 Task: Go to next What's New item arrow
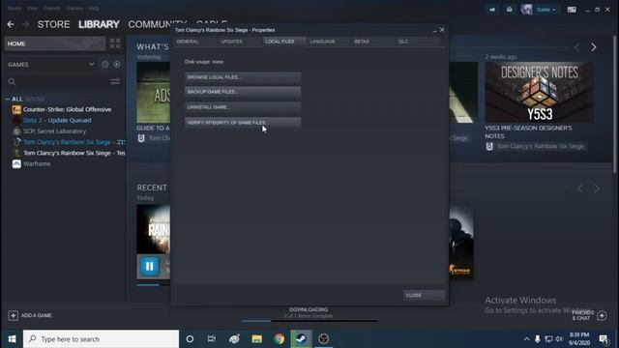pyautogui.click(x=593, y=47)
